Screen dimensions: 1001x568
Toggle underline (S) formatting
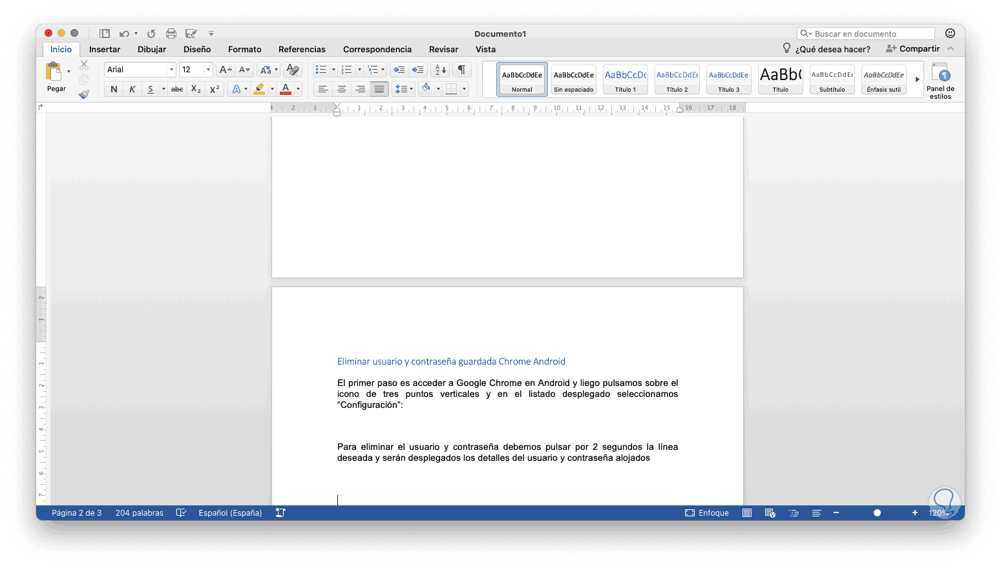point(151,89)
